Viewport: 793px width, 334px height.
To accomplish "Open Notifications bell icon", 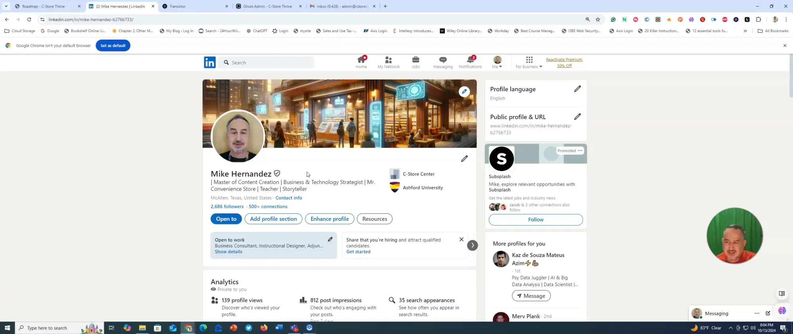I will (x=470, y=62).
